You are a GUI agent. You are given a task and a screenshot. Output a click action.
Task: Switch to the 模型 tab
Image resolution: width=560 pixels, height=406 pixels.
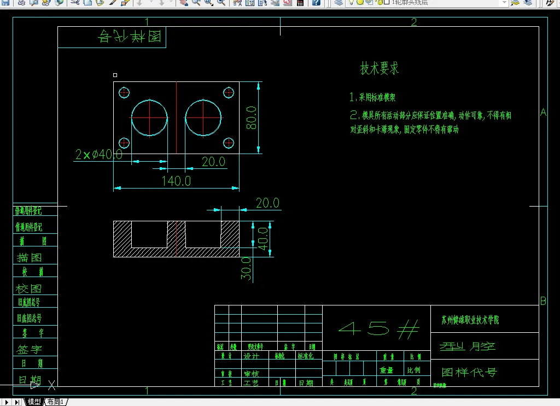pos(34,402)
